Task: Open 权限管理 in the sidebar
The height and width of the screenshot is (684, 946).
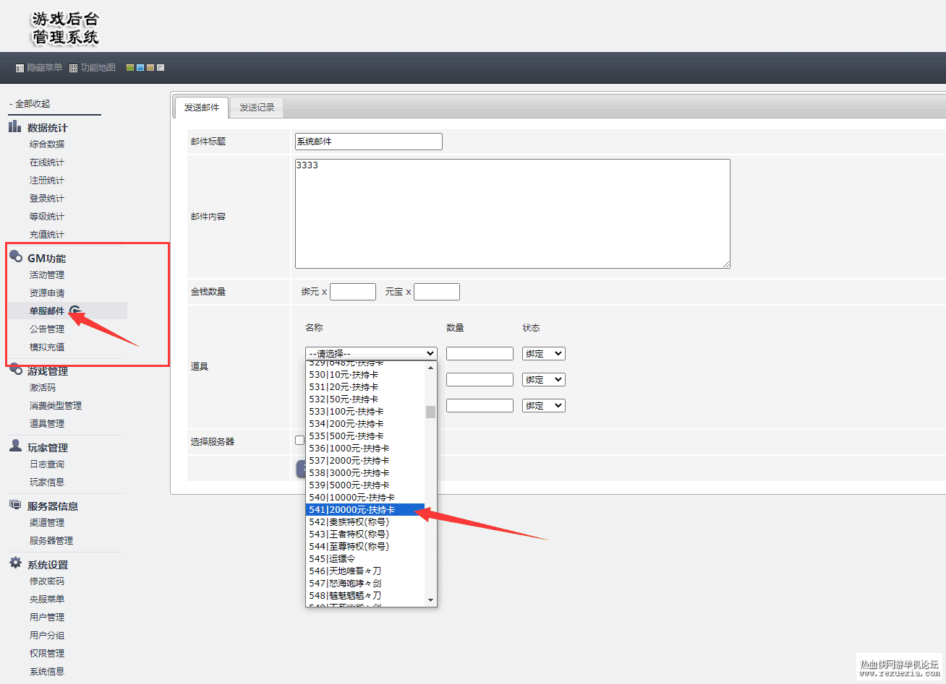Action: [x=47, y=654]
